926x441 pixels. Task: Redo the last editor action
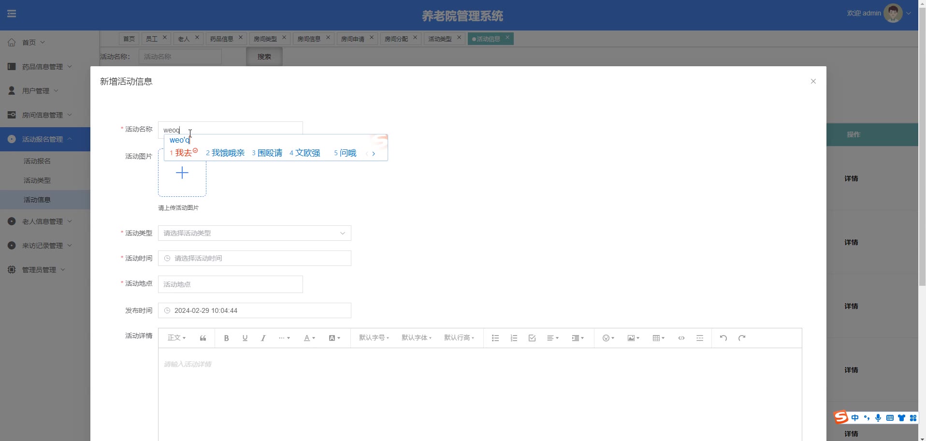742,338
